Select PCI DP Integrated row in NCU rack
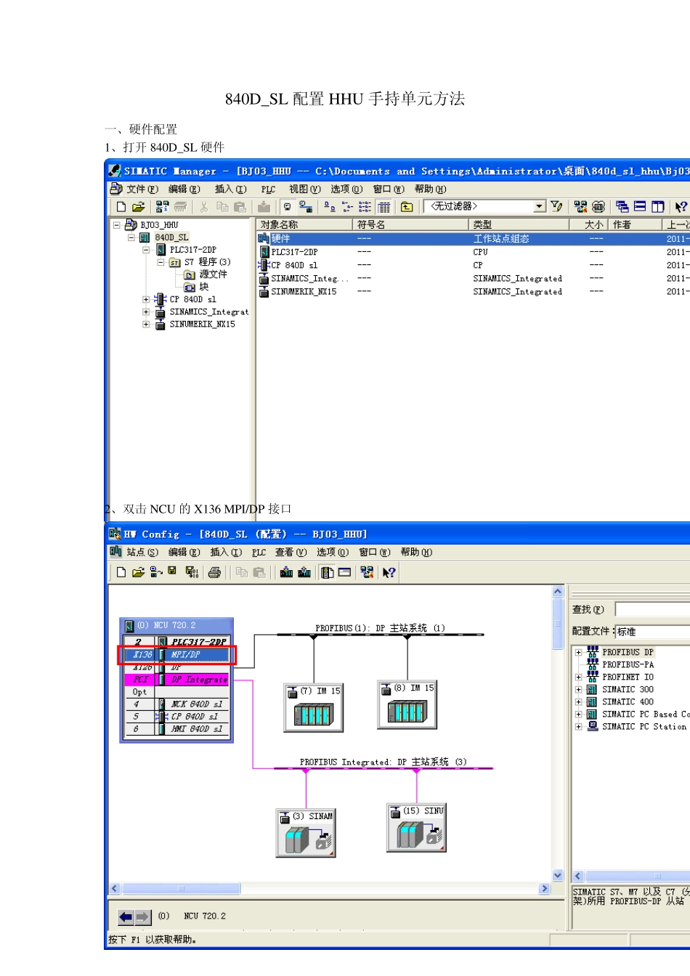Viewport: 690px width, 976px height. click(177, 680)
